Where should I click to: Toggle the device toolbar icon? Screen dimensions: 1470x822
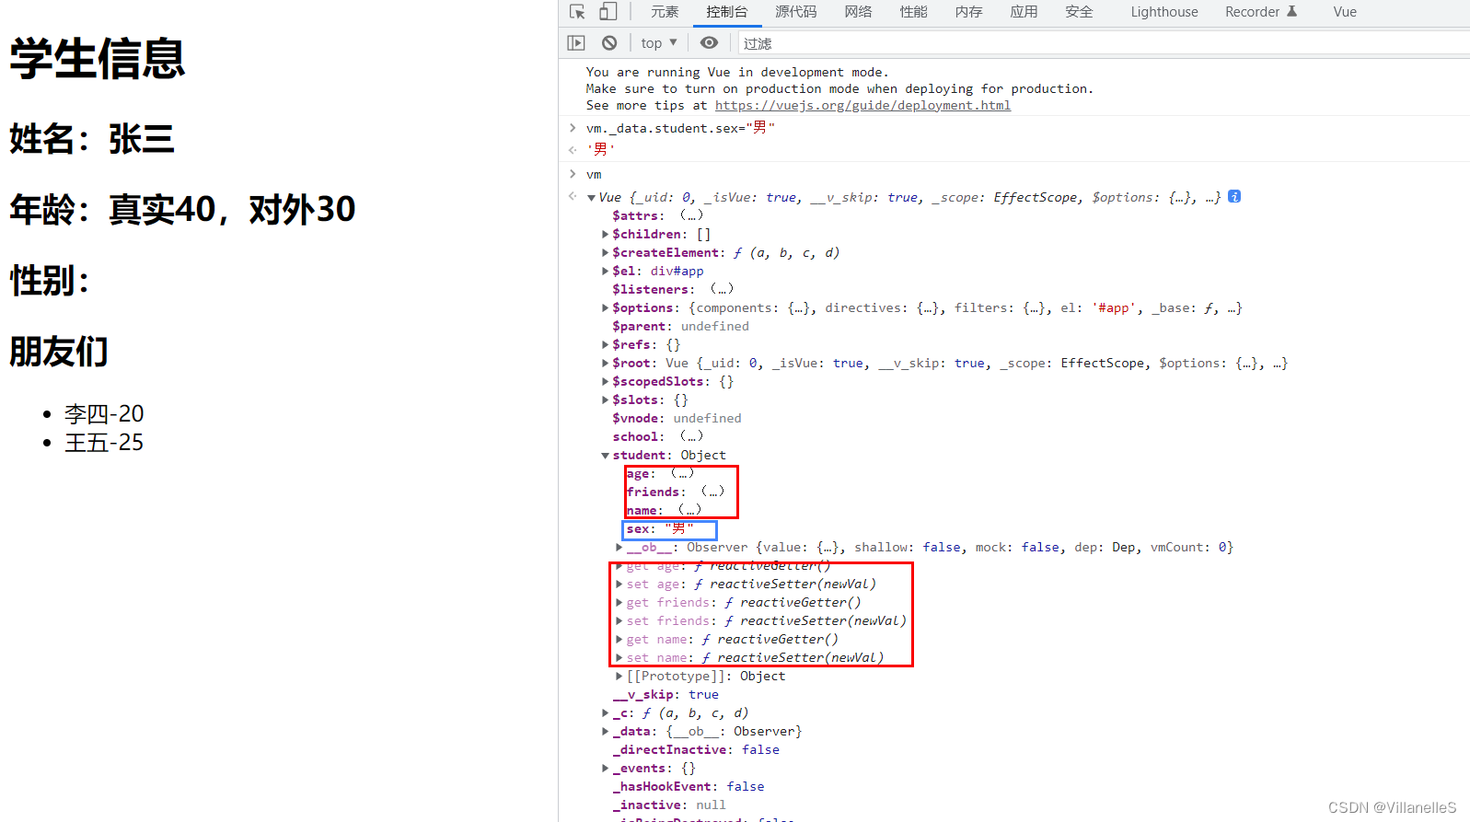[x=608, y=12]
